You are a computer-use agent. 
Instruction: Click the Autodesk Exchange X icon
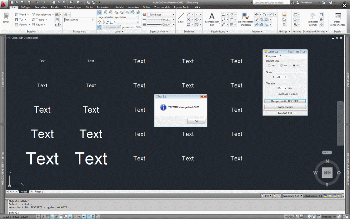click(323, 3)
